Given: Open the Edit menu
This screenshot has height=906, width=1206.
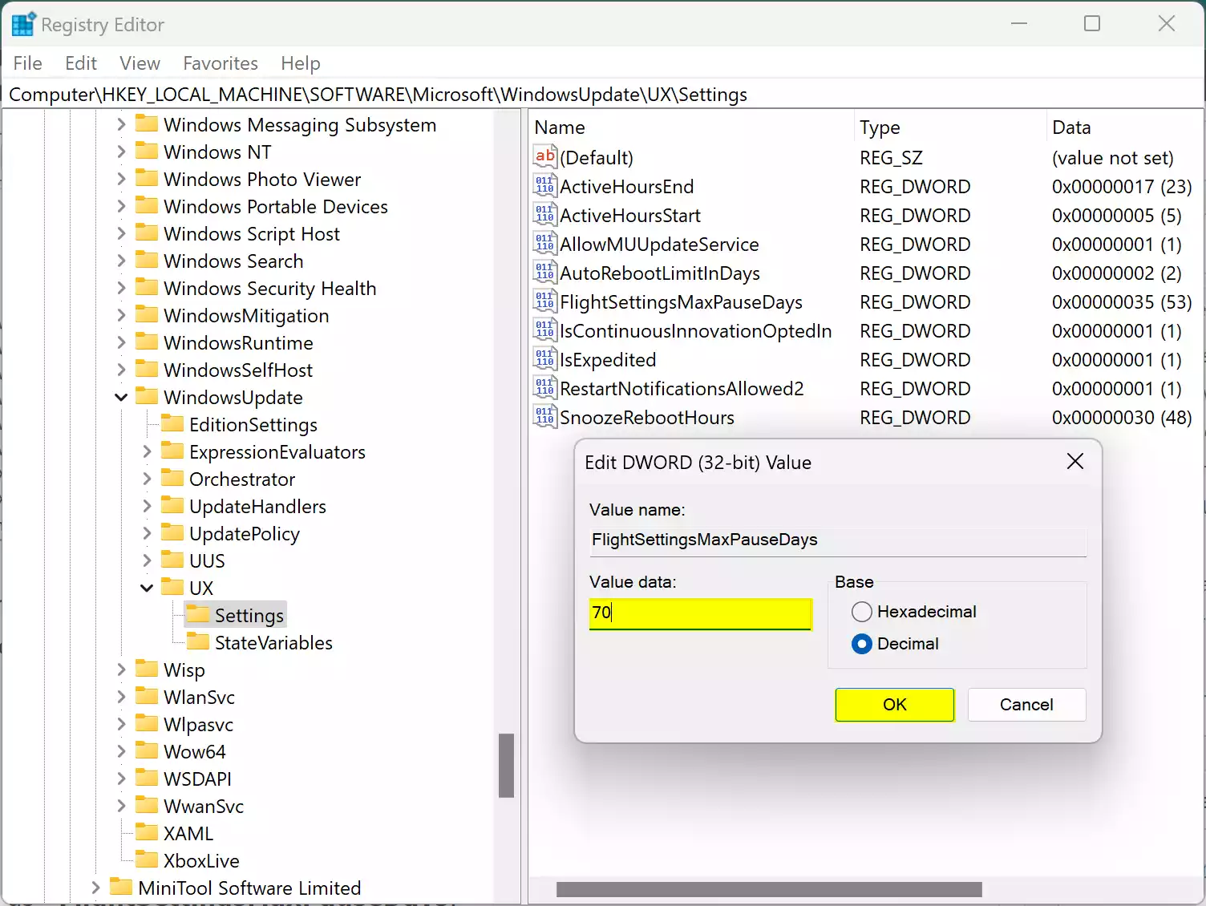Looking at the screenshot, I should click(81, 63).
